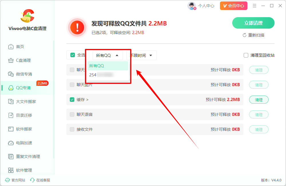Click the home icon beside 首页
Viewport: 286px width, 186px height.
(x=11, y=47)
